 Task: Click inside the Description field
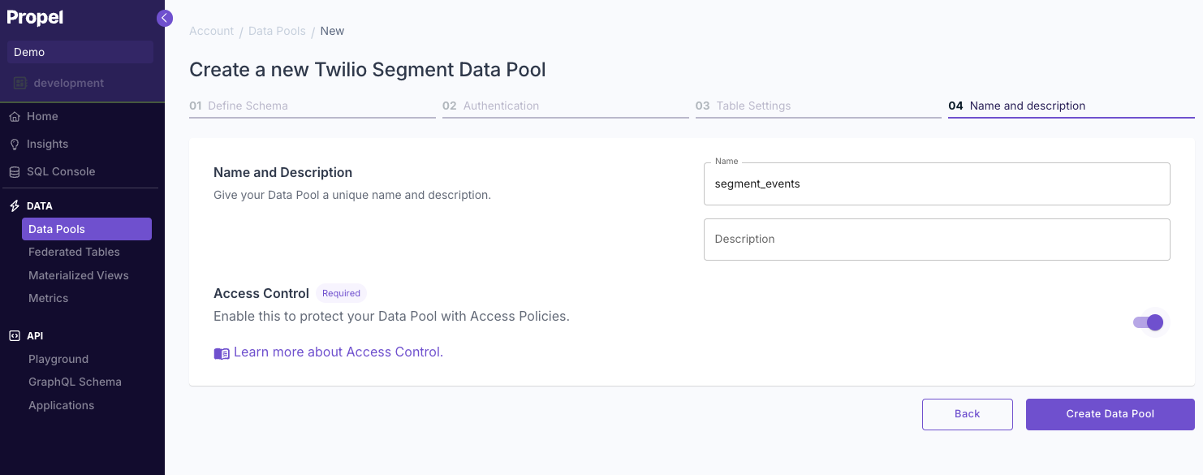(937, 239)
